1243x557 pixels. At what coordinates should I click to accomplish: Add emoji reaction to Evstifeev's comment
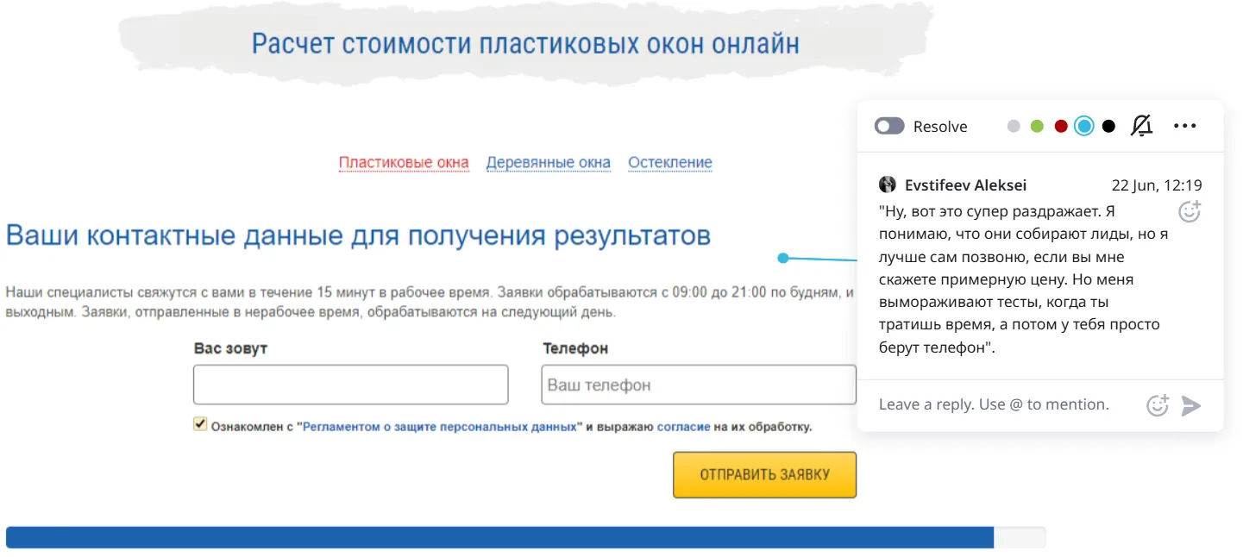(1190, 211)
